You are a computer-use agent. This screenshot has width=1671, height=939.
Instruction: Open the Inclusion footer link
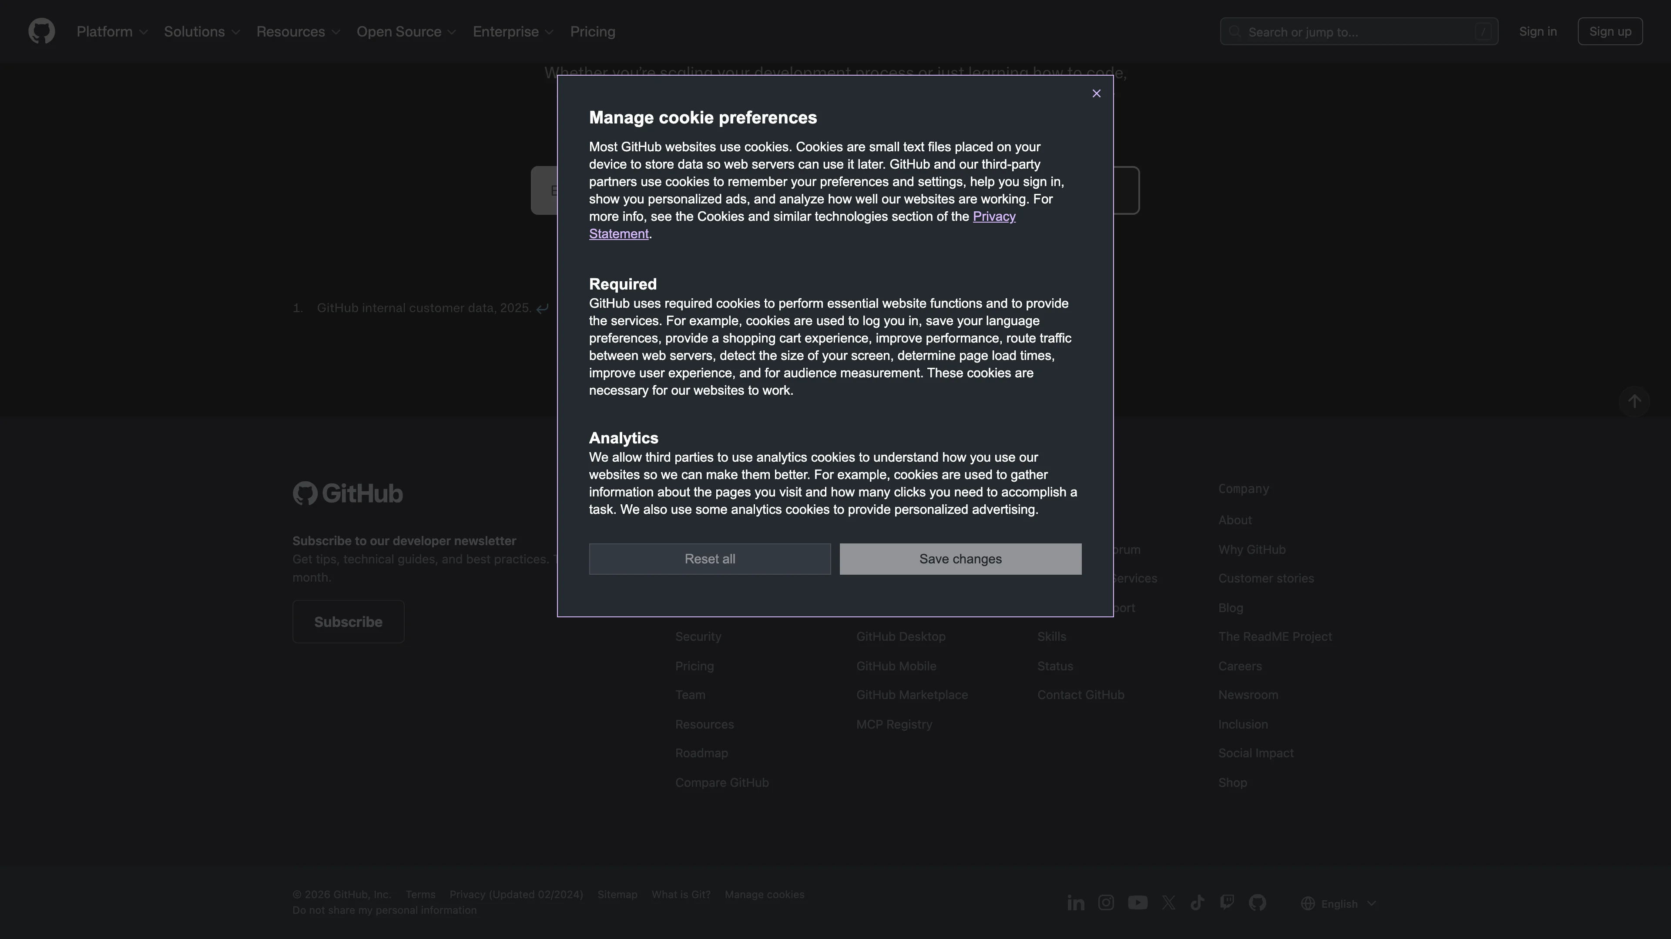(x=1243, y=725)
